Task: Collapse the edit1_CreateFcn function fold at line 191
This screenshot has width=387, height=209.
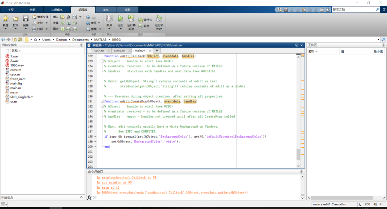Action: [102, 101]
